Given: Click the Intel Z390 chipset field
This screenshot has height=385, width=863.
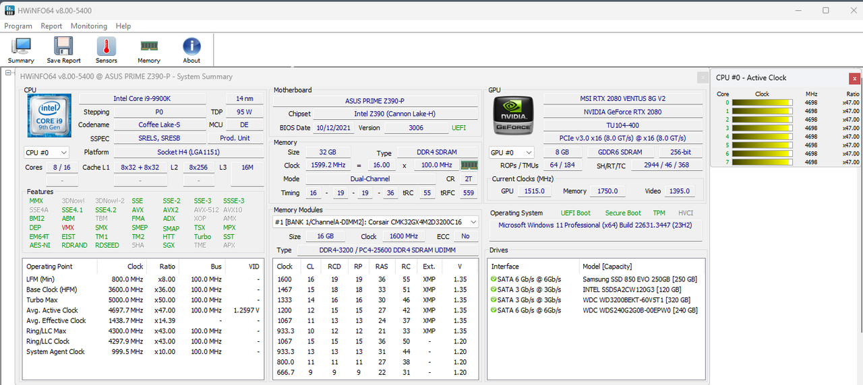Looking at the screenshot, I should [395, 114].
